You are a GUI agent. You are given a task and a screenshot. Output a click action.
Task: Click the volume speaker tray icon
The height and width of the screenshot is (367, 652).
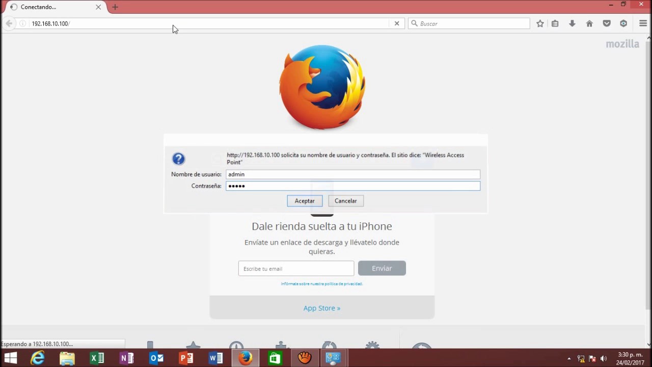(604, 359)
